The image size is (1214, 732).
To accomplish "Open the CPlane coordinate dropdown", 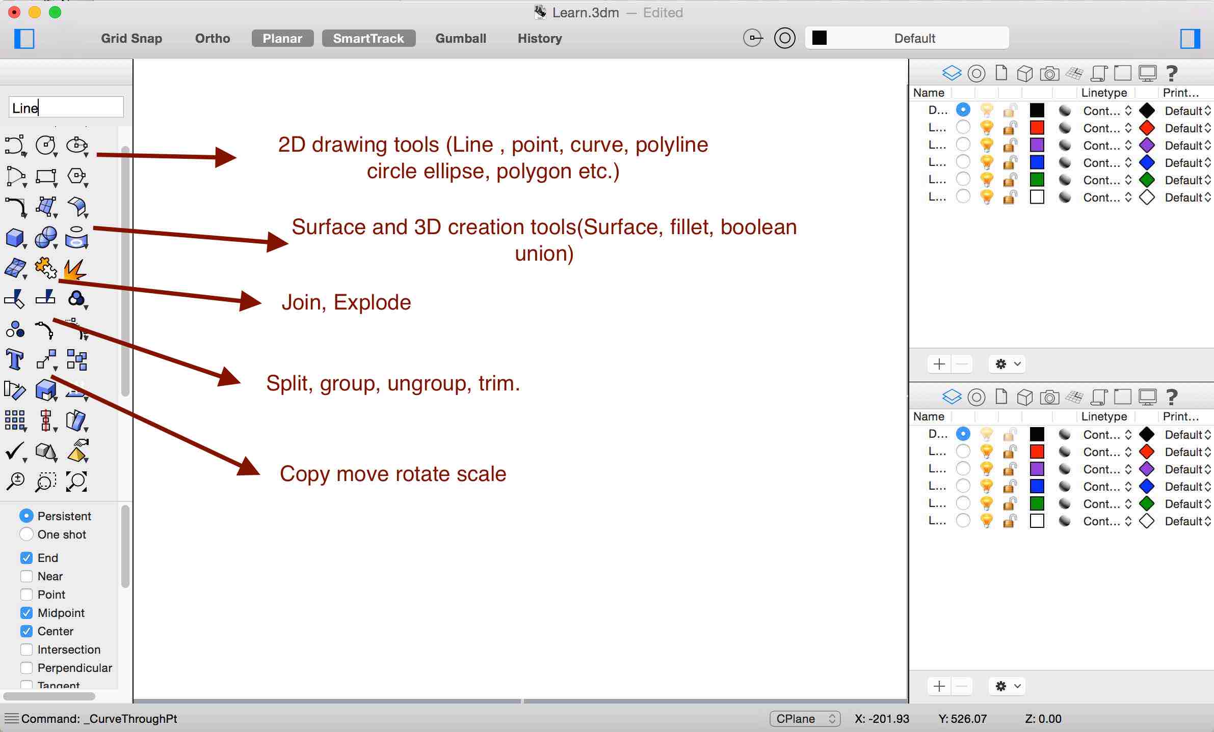I will click(804, 719).
